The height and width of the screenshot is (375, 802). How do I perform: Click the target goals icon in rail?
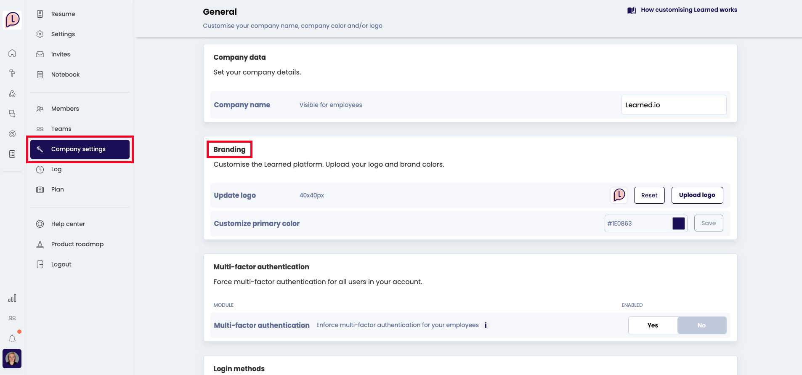pos(12,134)
